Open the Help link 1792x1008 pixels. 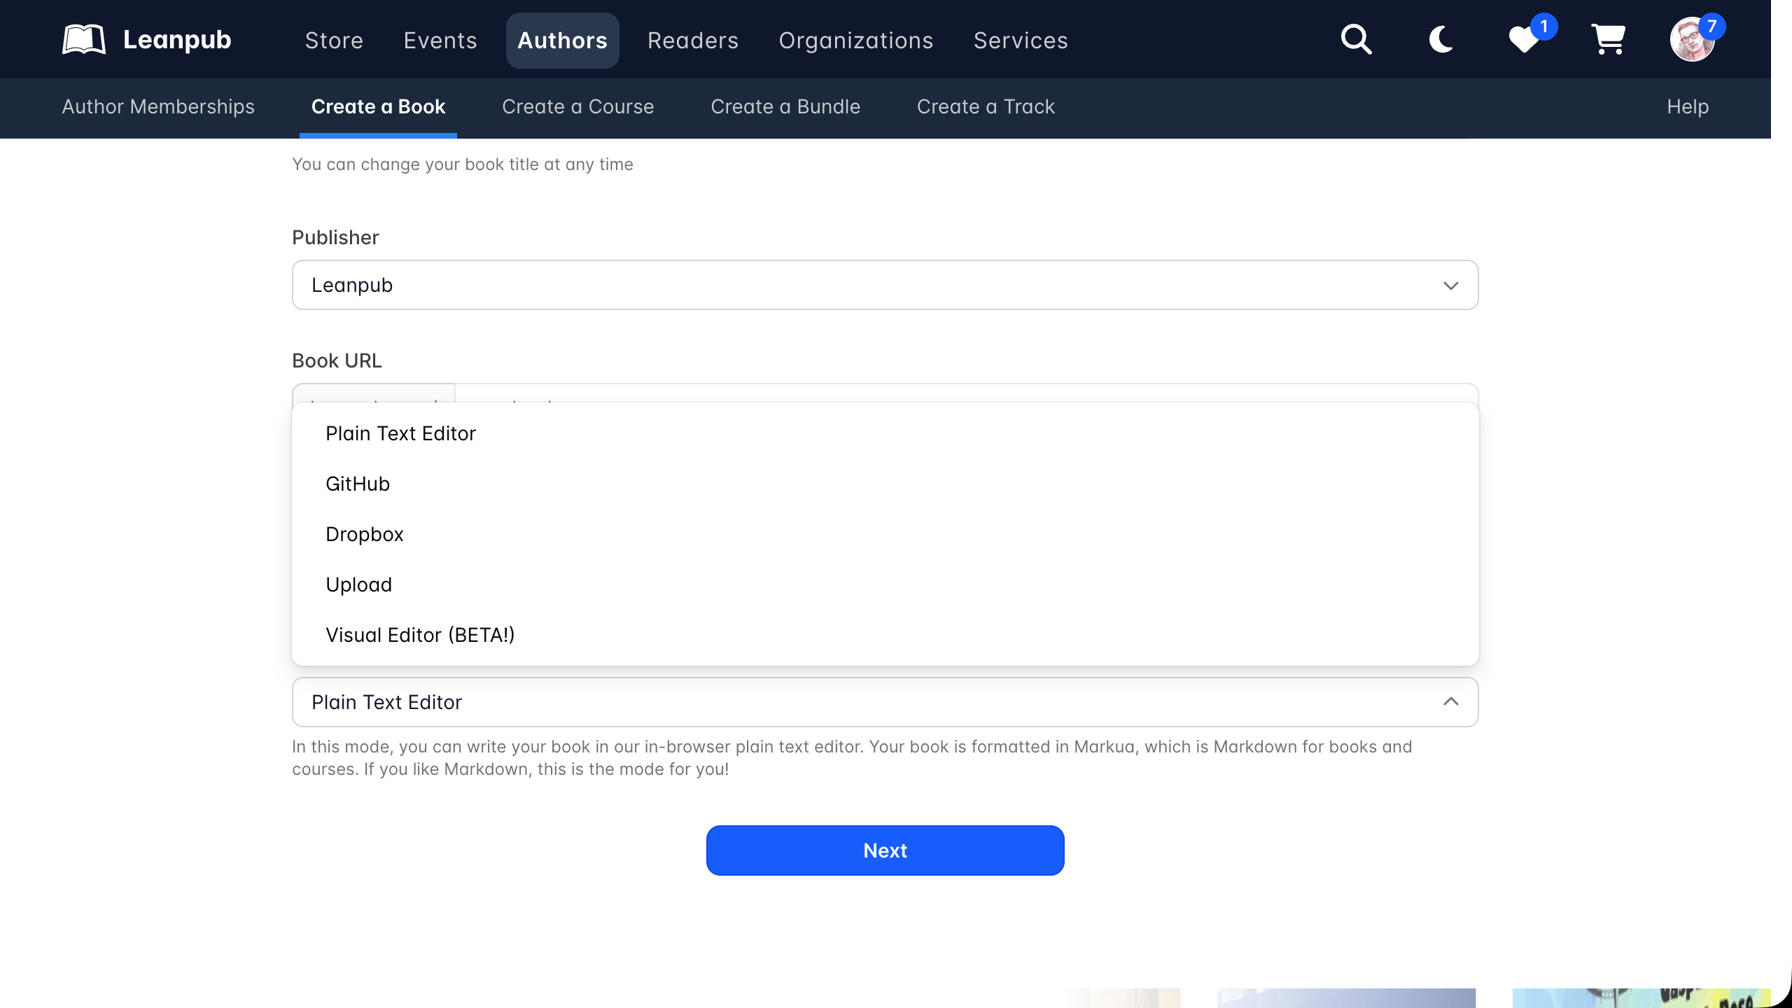coord(1688,106)
